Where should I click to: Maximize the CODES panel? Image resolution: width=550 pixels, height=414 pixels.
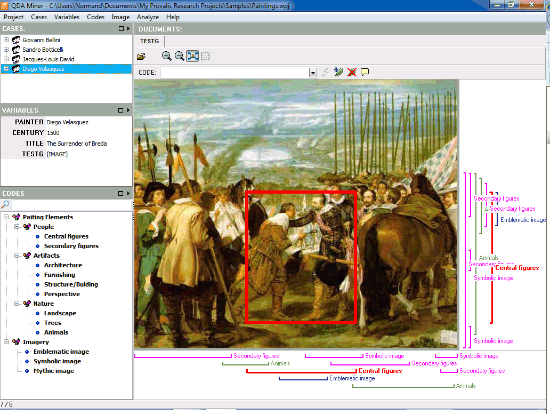(120, 194)
